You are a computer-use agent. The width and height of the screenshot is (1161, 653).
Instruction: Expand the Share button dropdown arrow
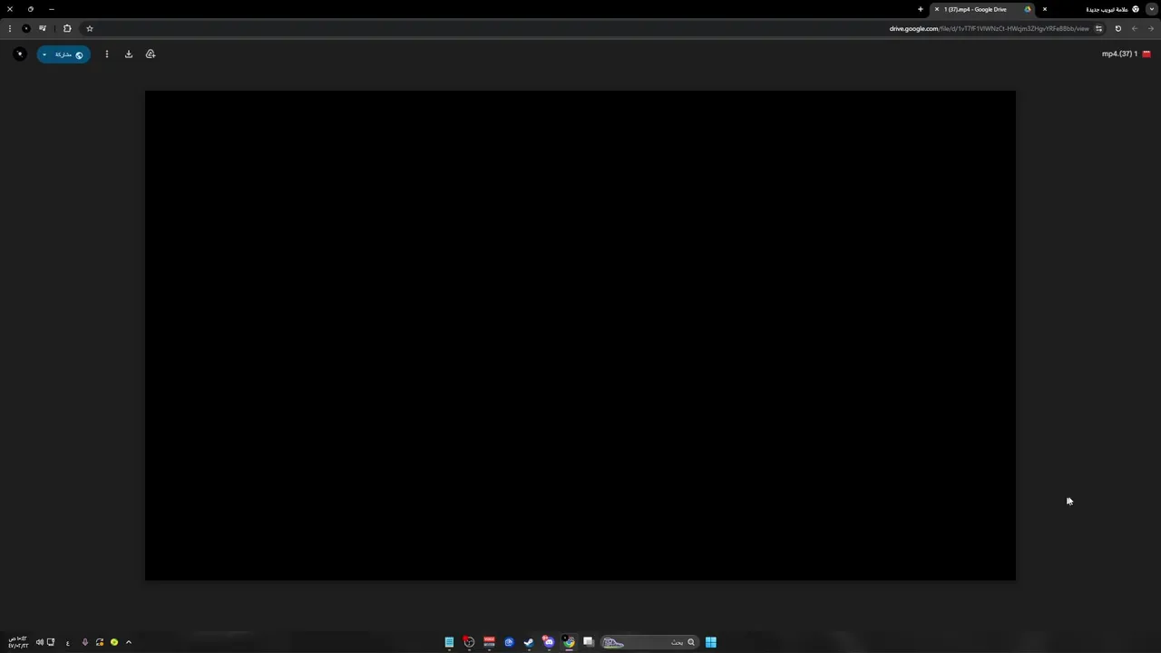tap(44, 54)
